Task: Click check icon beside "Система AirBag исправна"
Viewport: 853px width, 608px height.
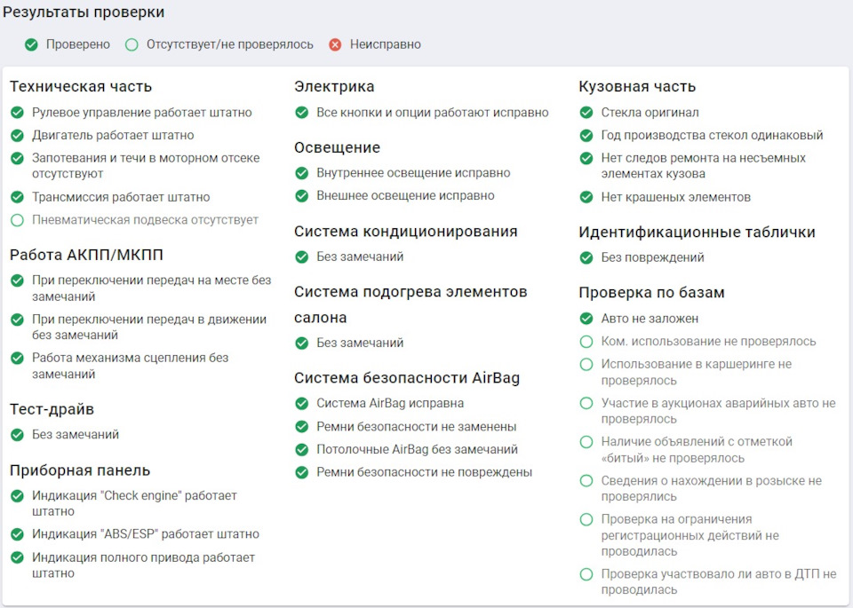Action: pyautogui.click(x=301, y=404)
